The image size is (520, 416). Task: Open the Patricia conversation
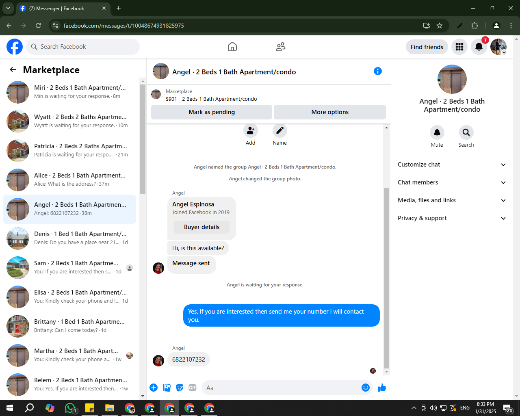pos(69,151)
